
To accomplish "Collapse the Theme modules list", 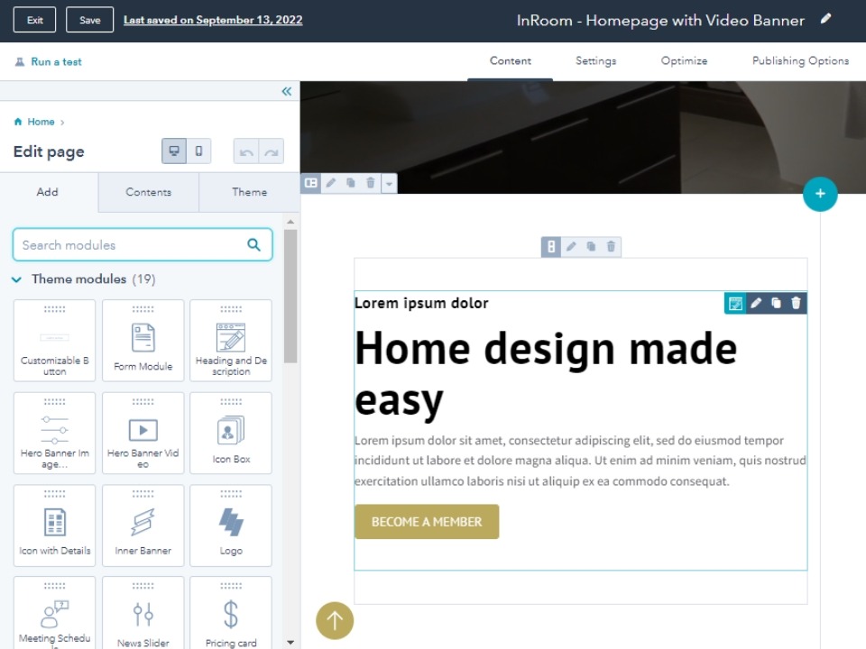I will (16, 279).
